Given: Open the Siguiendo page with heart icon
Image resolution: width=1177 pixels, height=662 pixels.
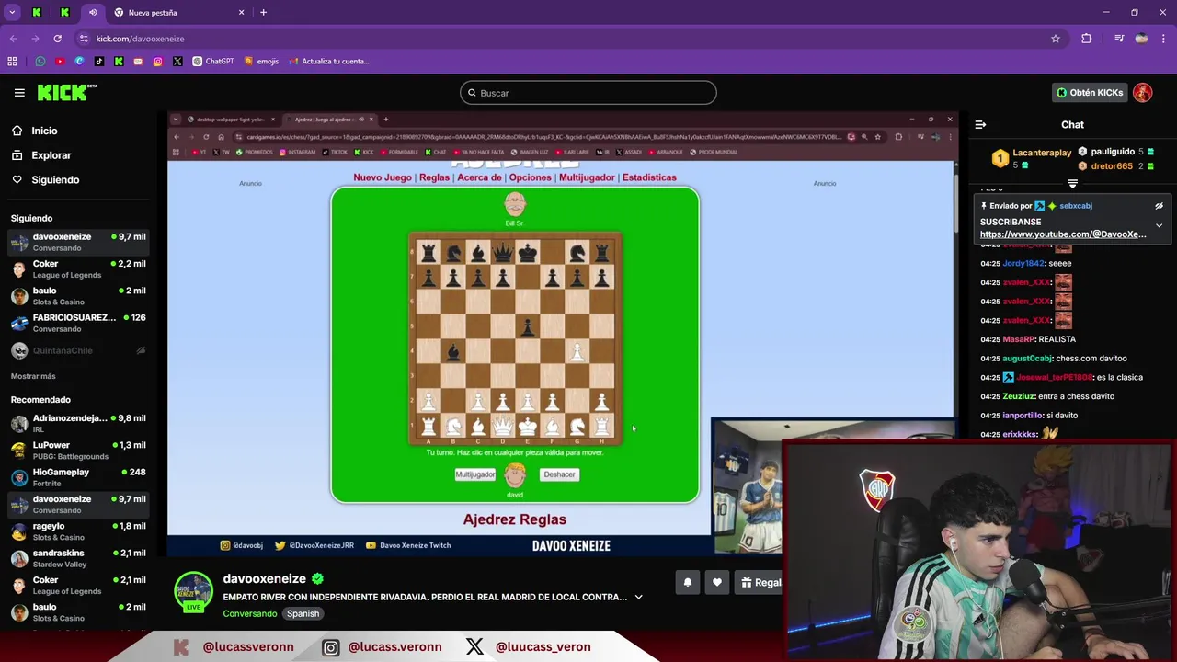Looking at the screenshot, I should coord(55,180).
